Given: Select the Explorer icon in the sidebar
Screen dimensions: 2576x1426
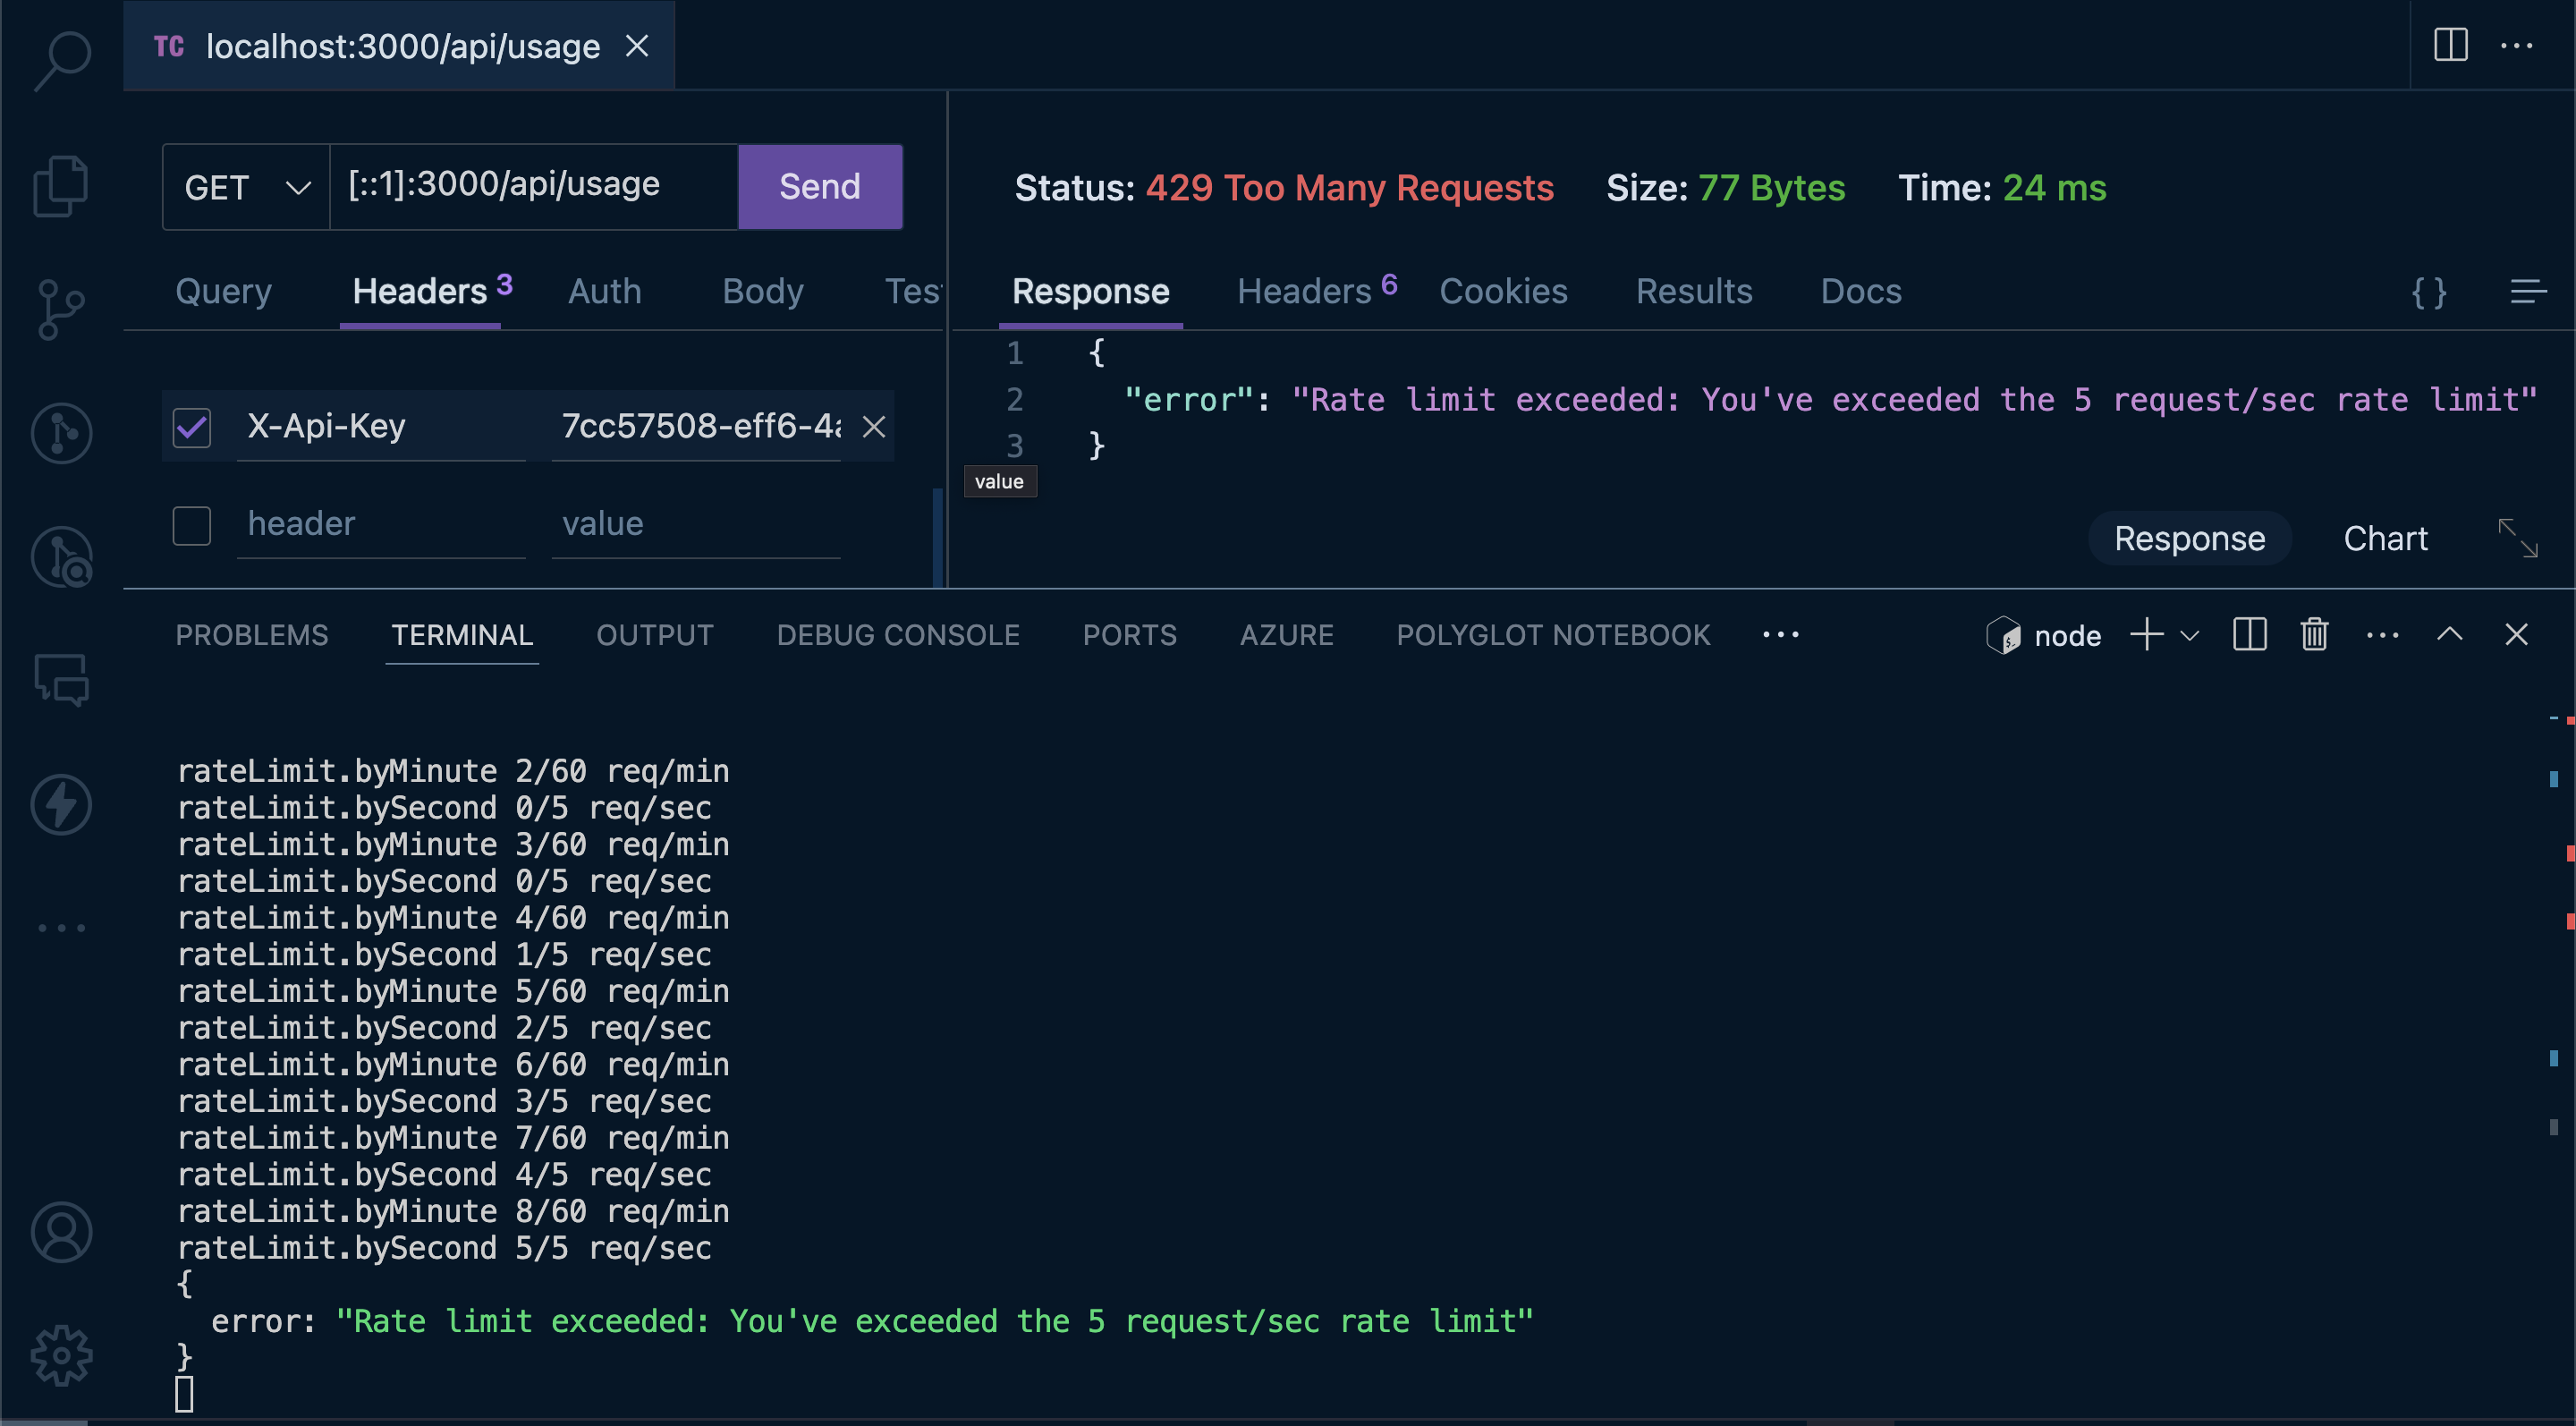Looking at the screenshot, I should point(60,185).
